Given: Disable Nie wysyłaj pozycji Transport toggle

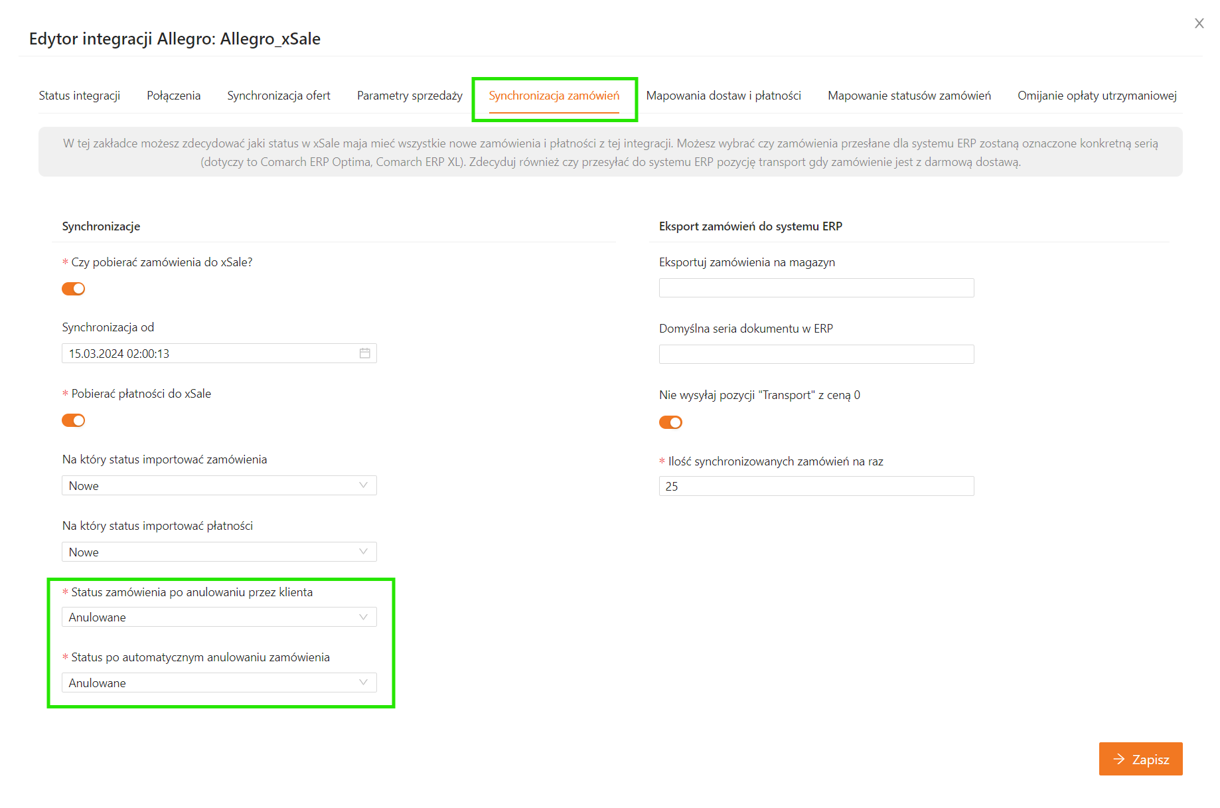Looking at the screenshot, I should point(670,422).
